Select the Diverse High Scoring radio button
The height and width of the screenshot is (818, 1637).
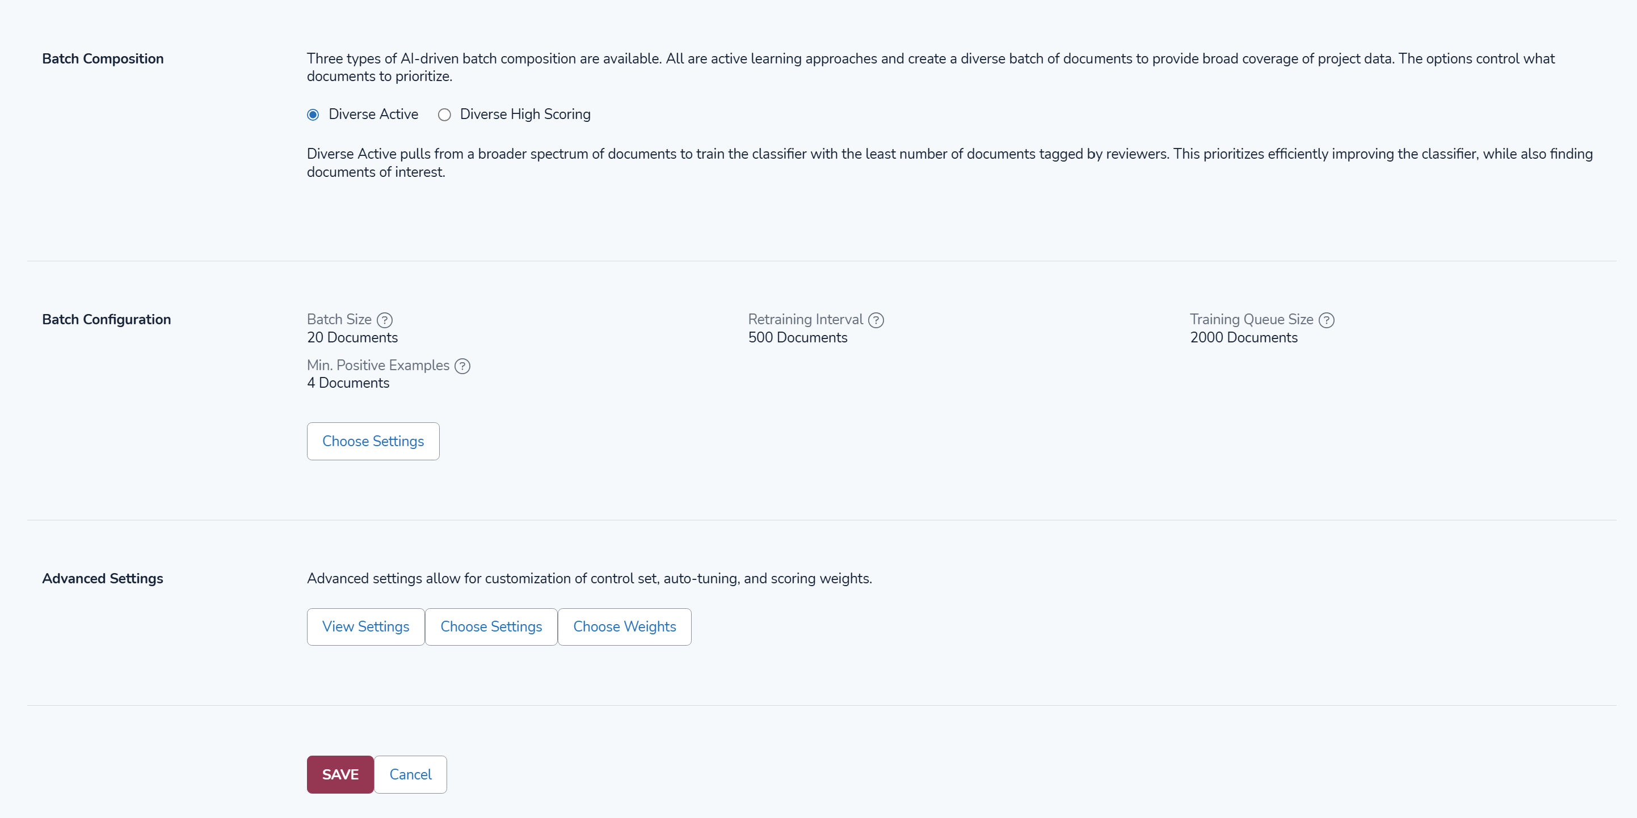click(x=444, y=115)
